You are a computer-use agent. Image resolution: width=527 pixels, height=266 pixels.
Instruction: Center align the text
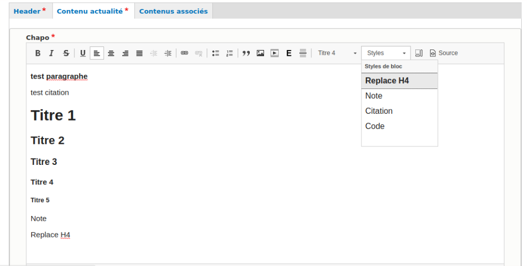[x=111, y=53]
